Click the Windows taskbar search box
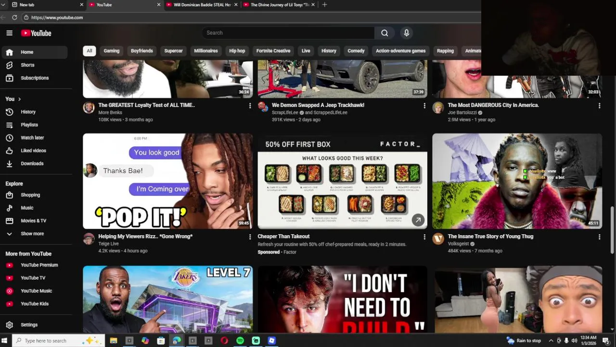This screenshot has width=616, height=347. (x=59, y=341)
